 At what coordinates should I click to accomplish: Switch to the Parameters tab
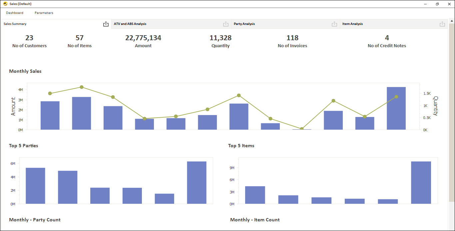pos(44,13)
